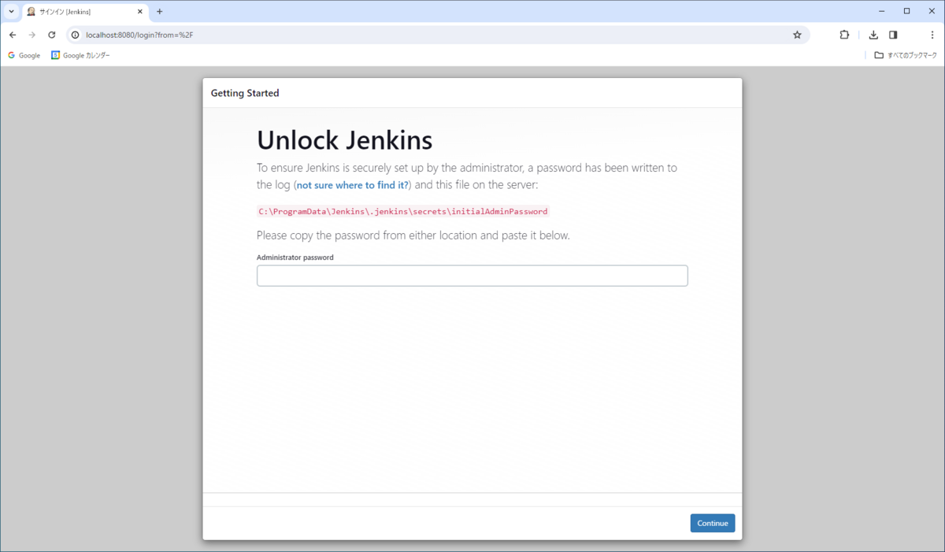This screenshot has width=945, height=552.
Task: Click the Unlock Jenkins heading
Action: 345,140
